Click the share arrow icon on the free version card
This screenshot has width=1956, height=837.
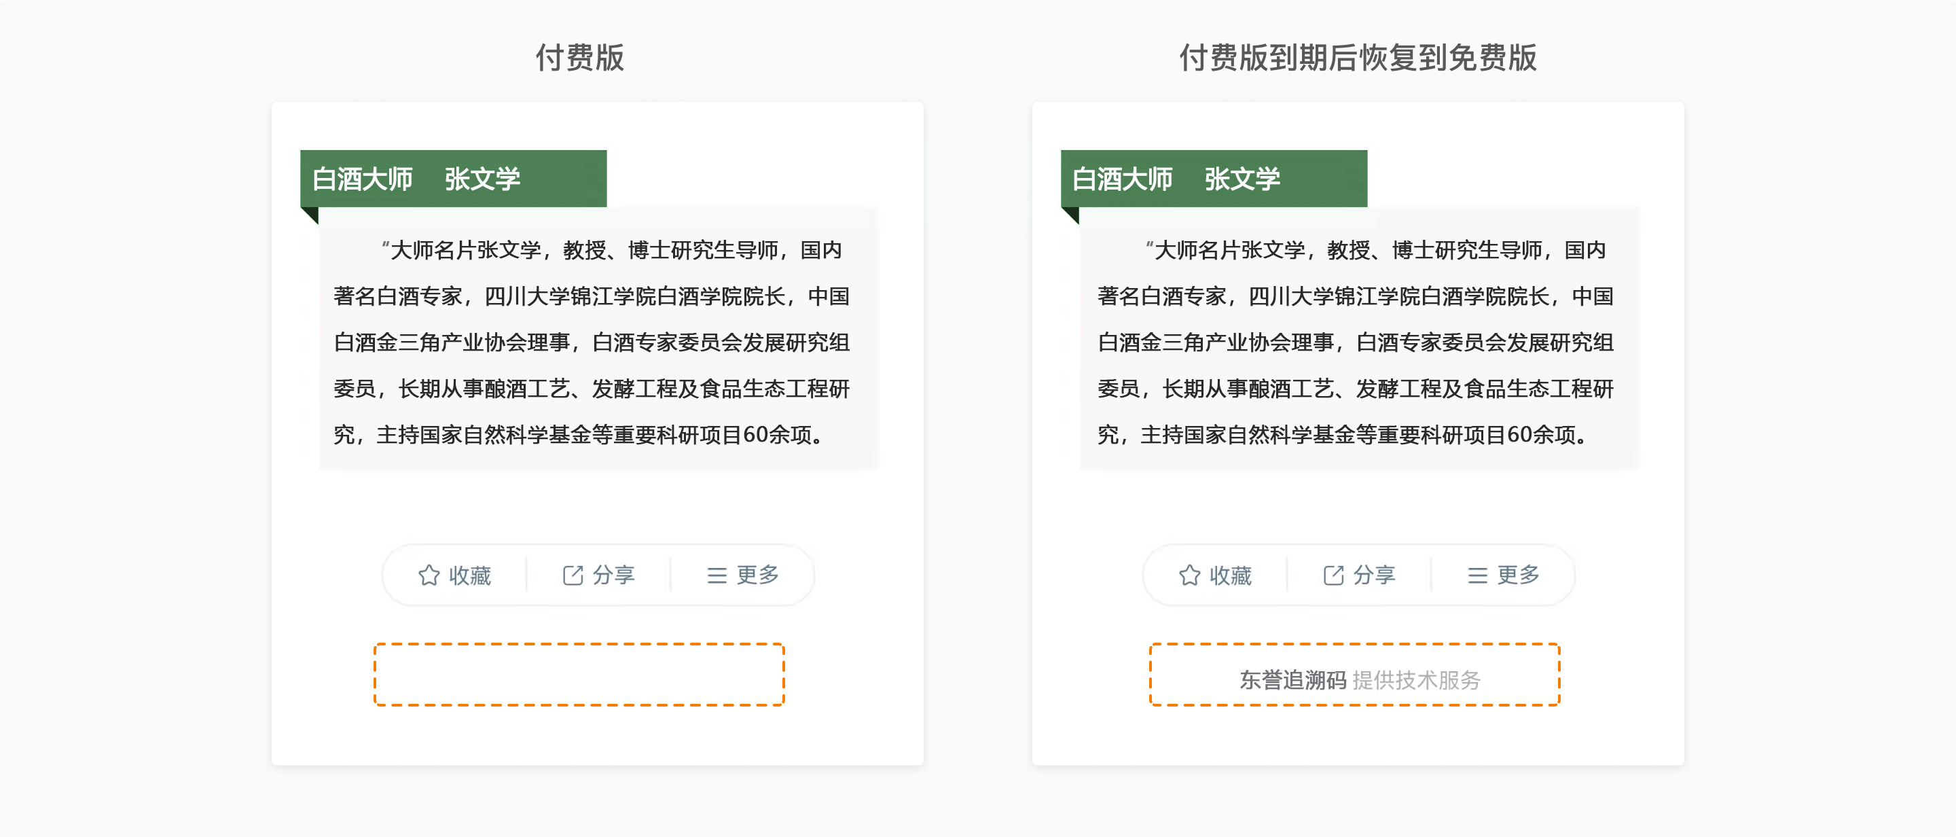[x=1333, y=575]
